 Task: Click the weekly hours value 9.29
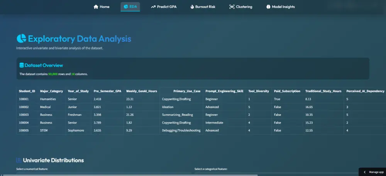(x=142, y=130)
